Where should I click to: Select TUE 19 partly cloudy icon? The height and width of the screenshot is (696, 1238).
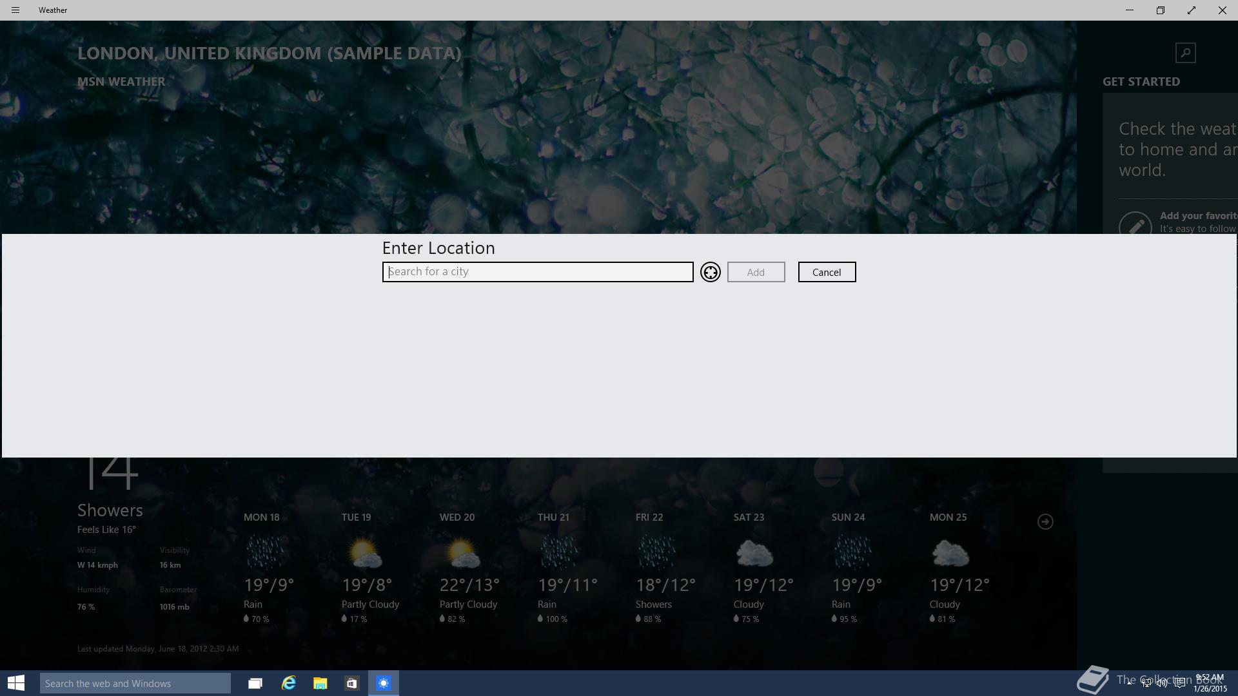(364, 553)
